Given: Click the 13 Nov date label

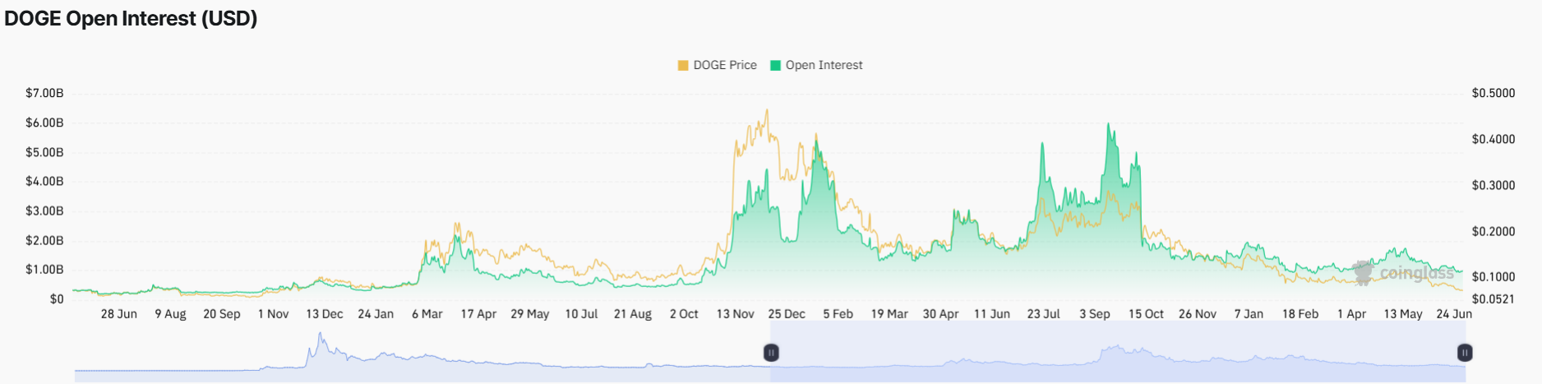Looking at the screenshot, I should point(736,314).
